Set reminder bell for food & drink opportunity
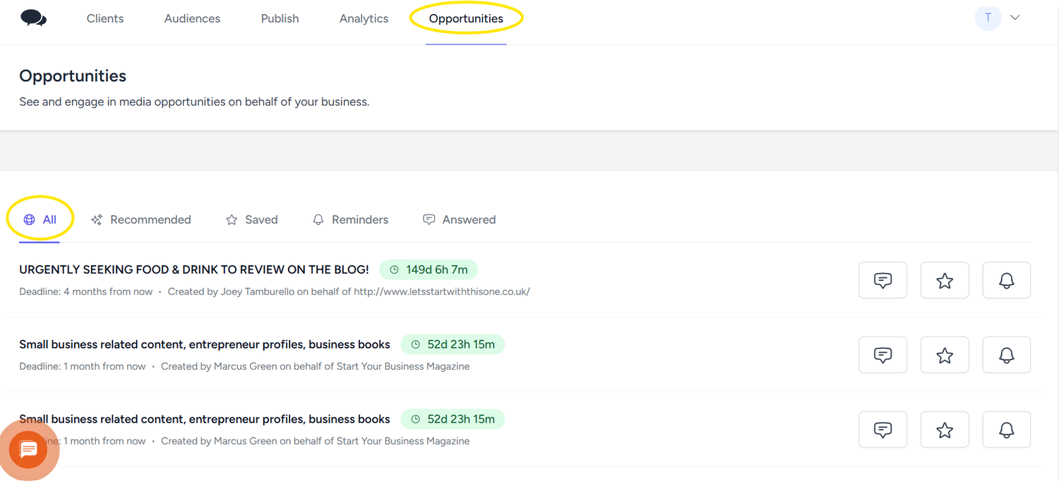Viewport: 1059px width, 482px height. (x=1007, y=281)
